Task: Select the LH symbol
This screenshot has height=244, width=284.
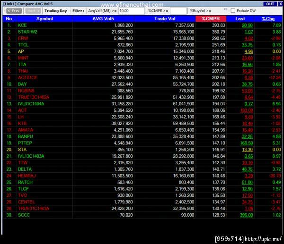Action: [x=21, y=117]
